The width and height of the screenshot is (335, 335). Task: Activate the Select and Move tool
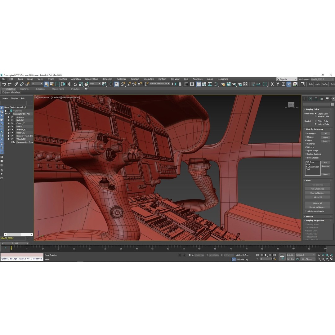[x=70, y=84]
